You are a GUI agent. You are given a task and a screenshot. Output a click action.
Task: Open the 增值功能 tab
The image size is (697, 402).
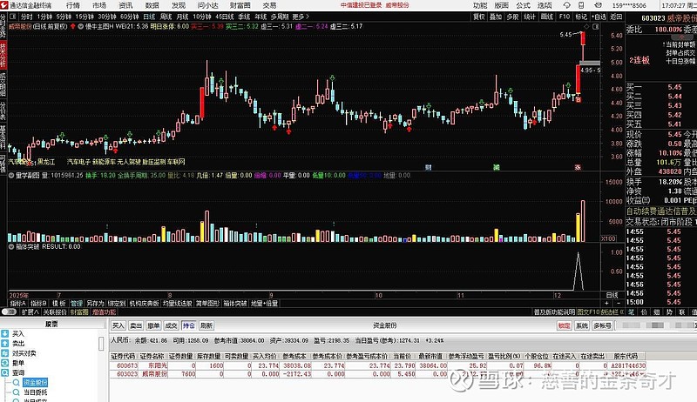104,312
